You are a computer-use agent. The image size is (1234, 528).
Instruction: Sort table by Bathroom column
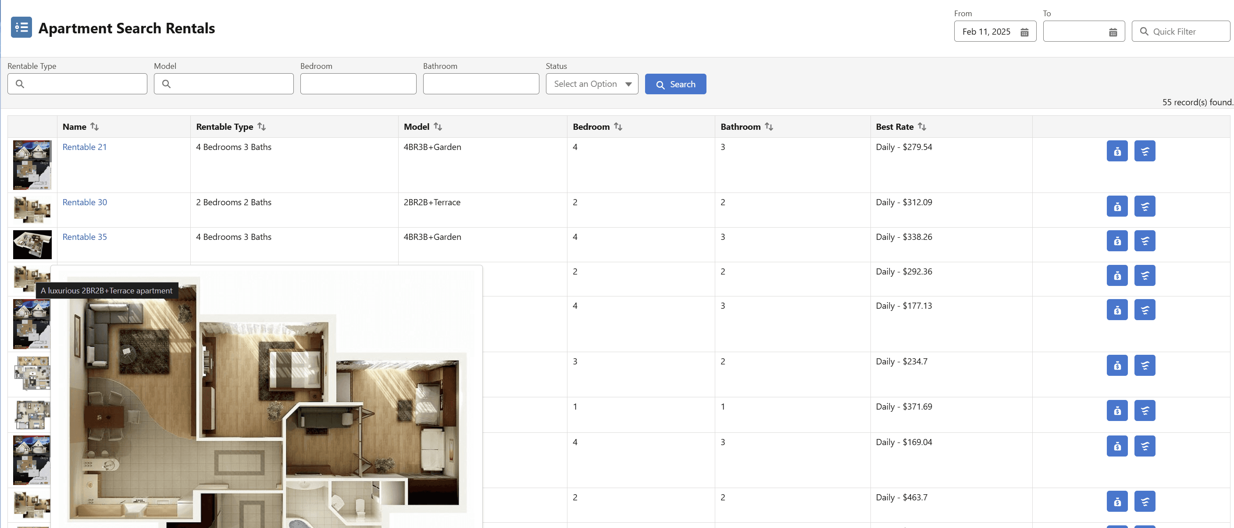pos(769,126)
